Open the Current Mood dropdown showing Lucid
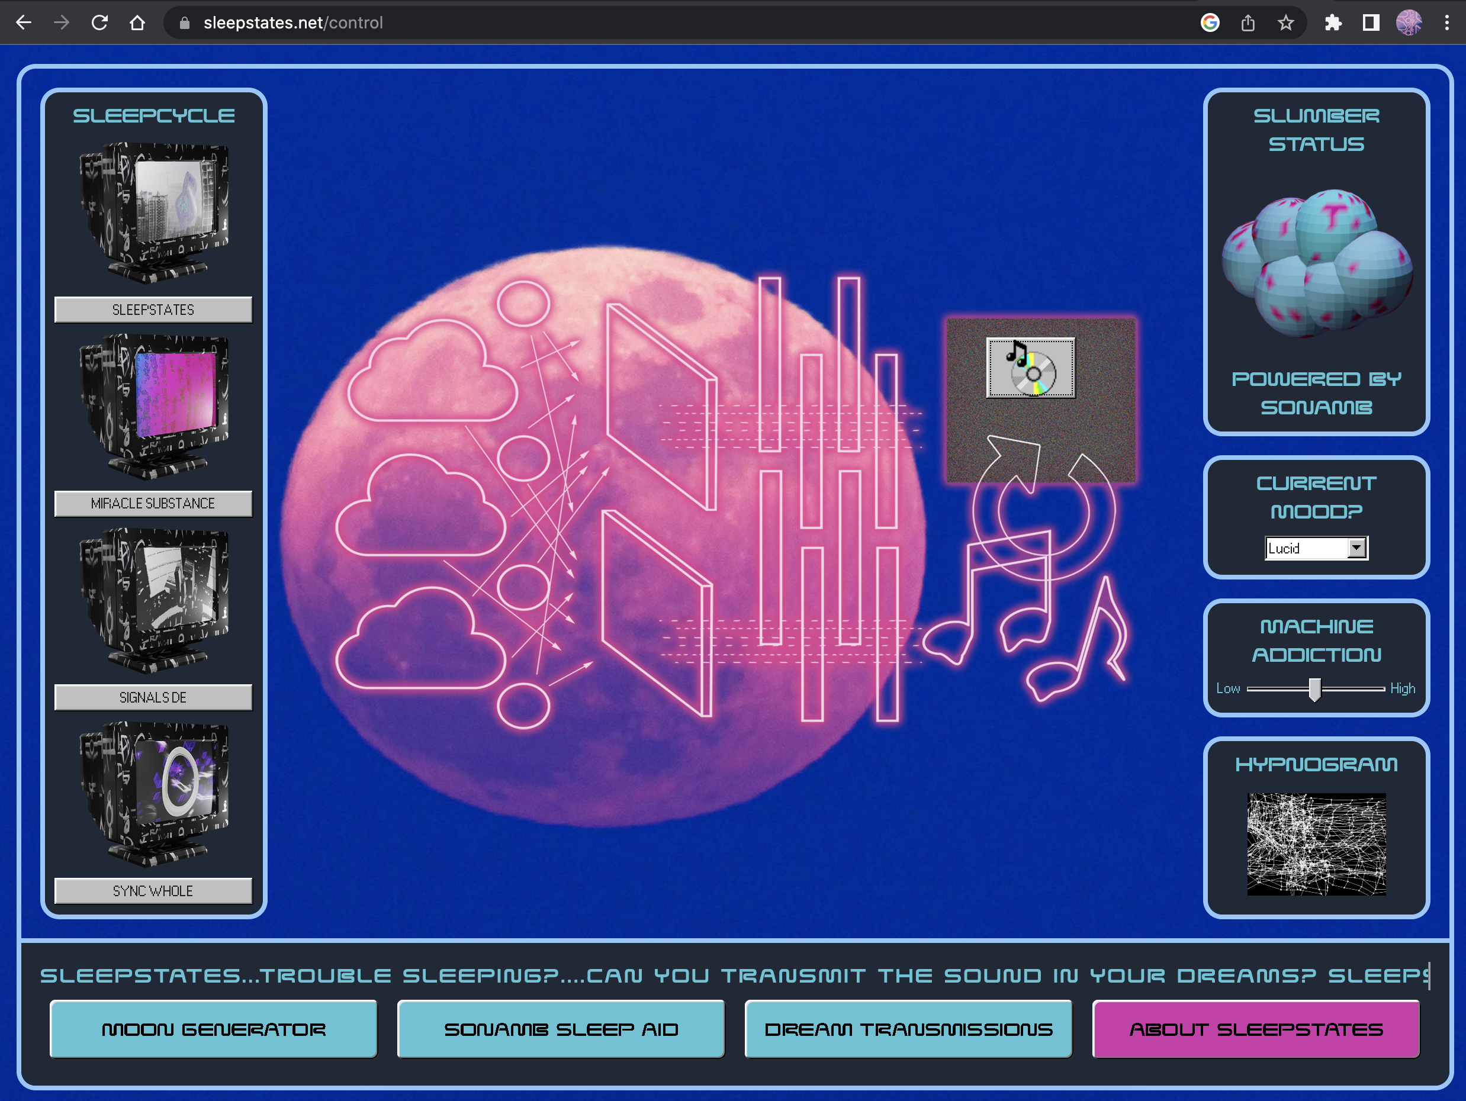1466x1101 pixels. pyautogui.click(x=1306, y=548)
